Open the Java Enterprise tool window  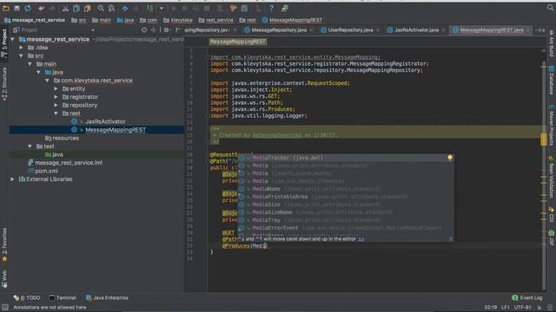[x=107, y=298]
